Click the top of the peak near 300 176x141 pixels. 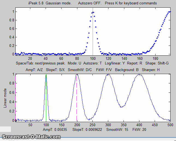pos(108,74)
